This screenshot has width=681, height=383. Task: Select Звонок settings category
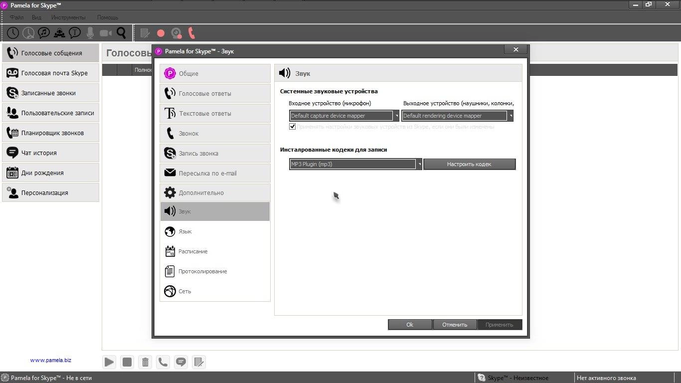(x=215, y=133)
